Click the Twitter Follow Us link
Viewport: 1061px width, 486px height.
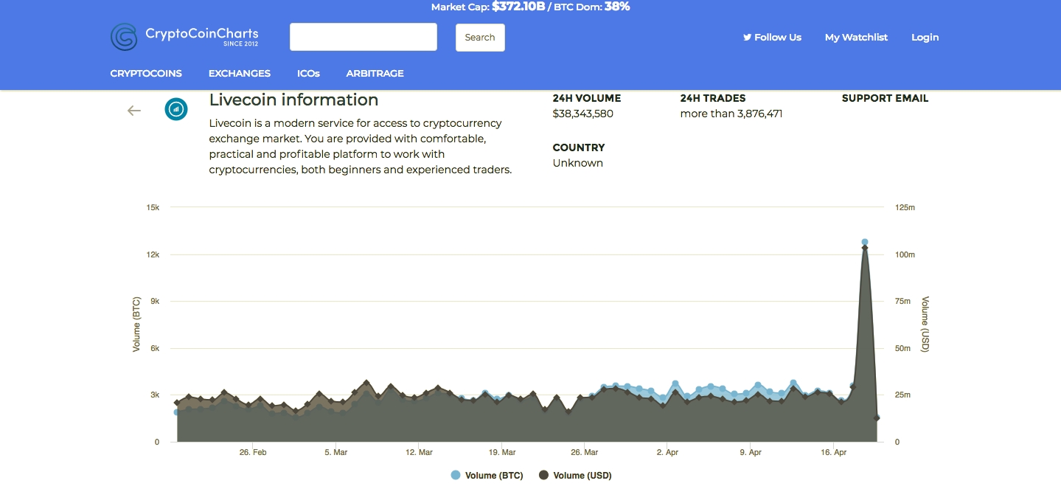coord(772,37)
